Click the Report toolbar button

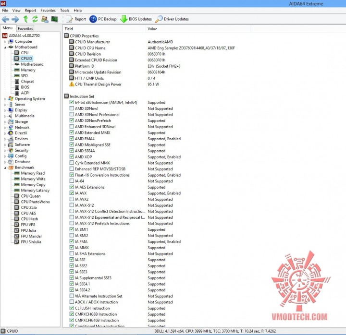pos(76,19)
